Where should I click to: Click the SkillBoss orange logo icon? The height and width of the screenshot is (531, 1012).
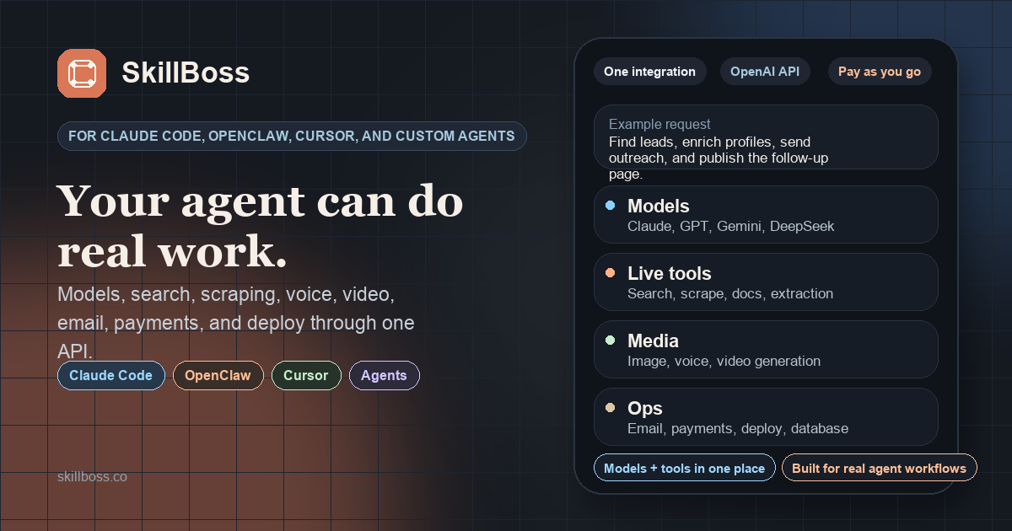[x=82, y=73]
